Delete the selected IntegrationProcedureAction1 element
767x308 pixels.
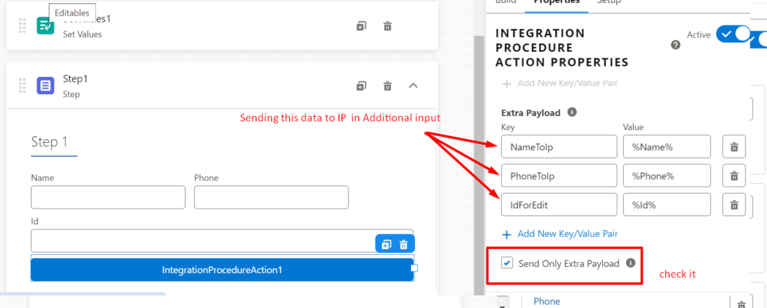[404, 244]
